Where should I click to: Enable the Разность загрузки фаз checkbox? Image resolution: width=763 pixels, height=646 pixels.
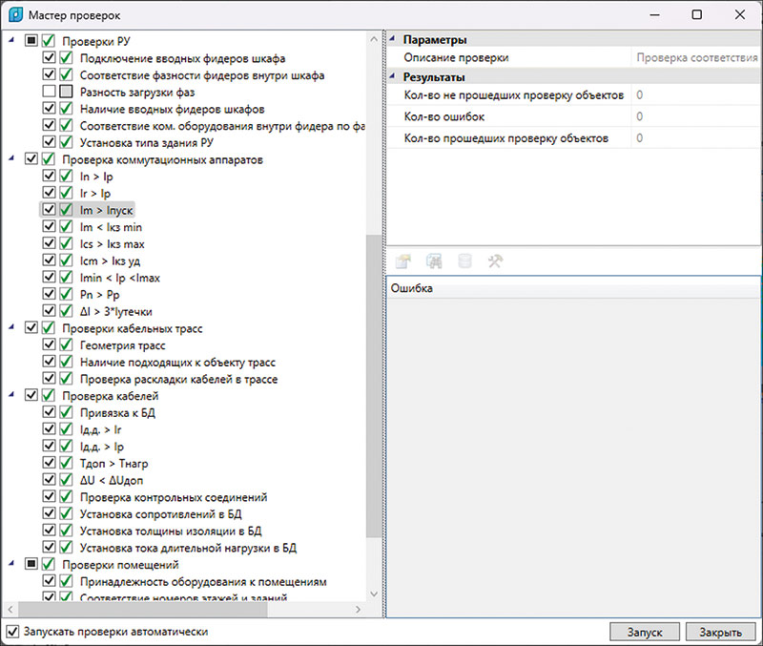pos(49,92)
